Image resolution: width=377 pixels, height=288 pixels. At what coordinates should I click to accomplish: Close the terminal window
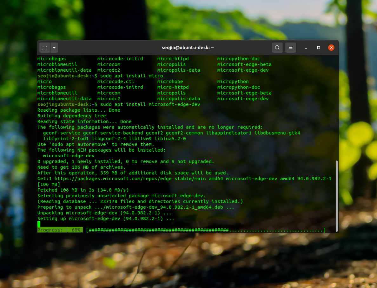click(x=331, y=48)
